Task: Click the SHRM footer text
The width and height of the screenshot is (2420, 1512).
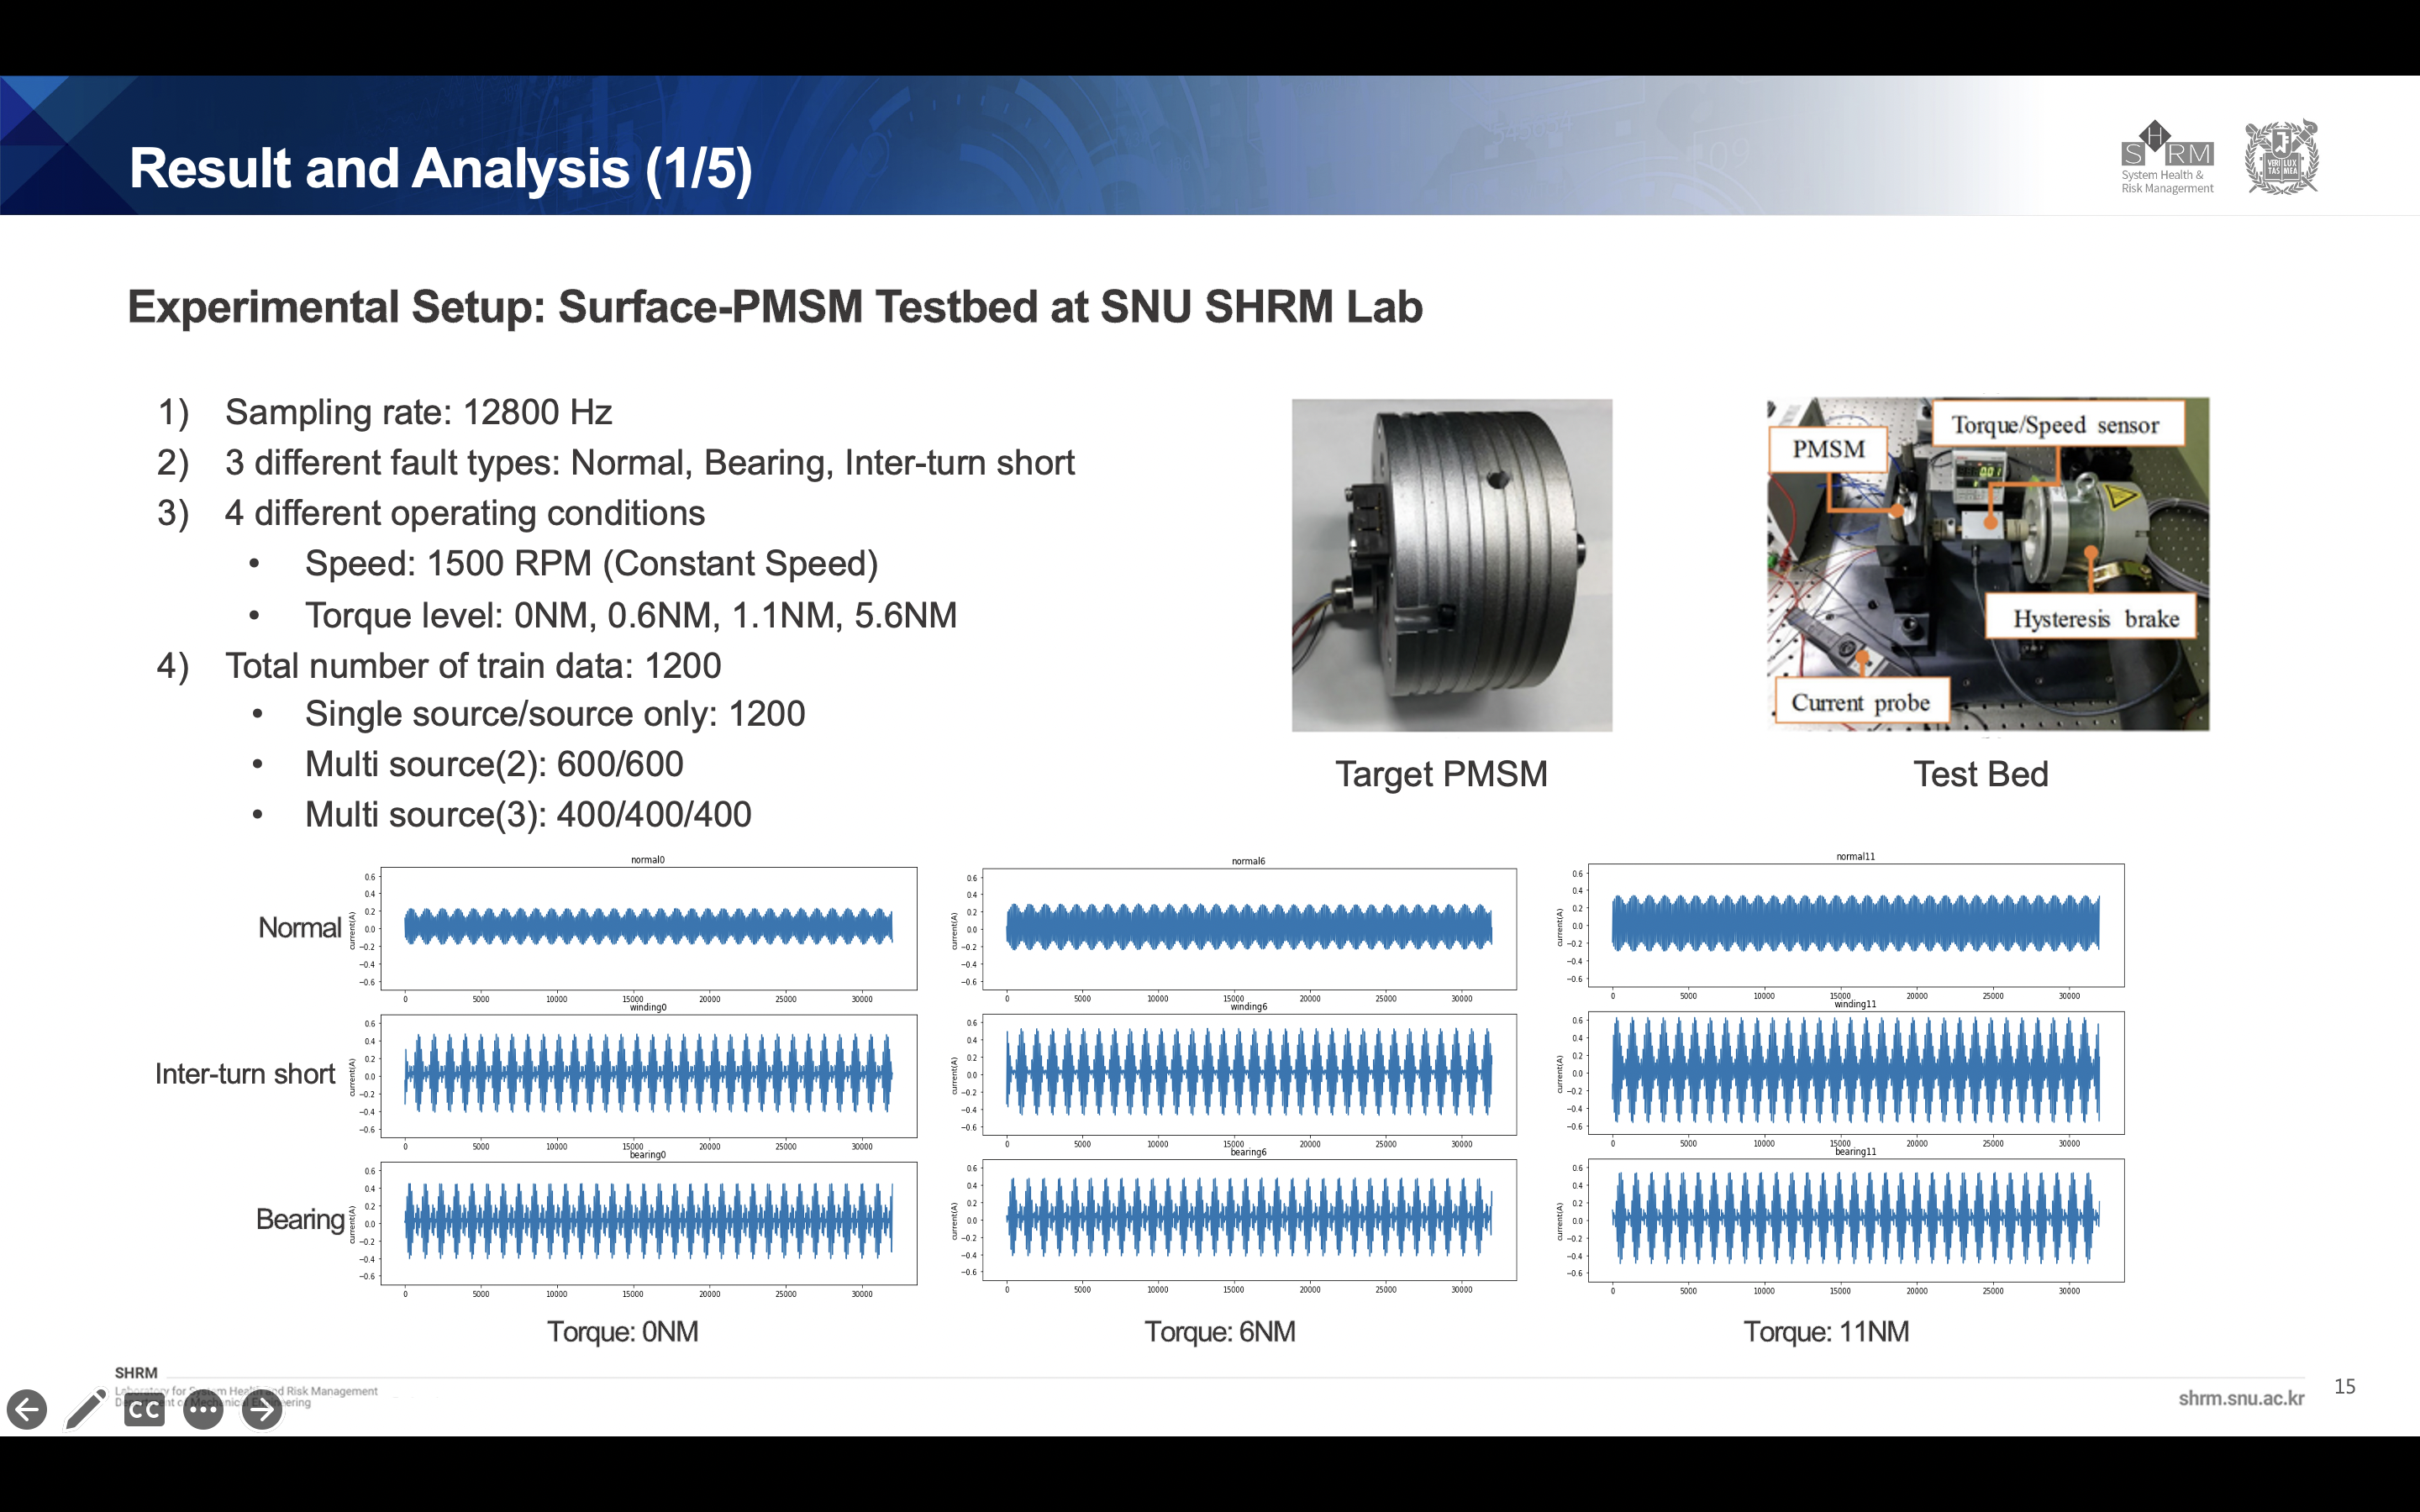Action: (136, 1373)
